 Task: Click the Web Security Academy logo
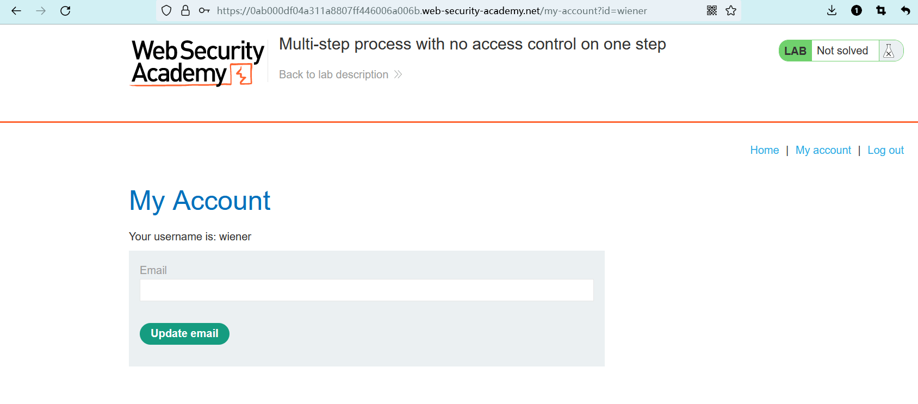click(197, 63)
